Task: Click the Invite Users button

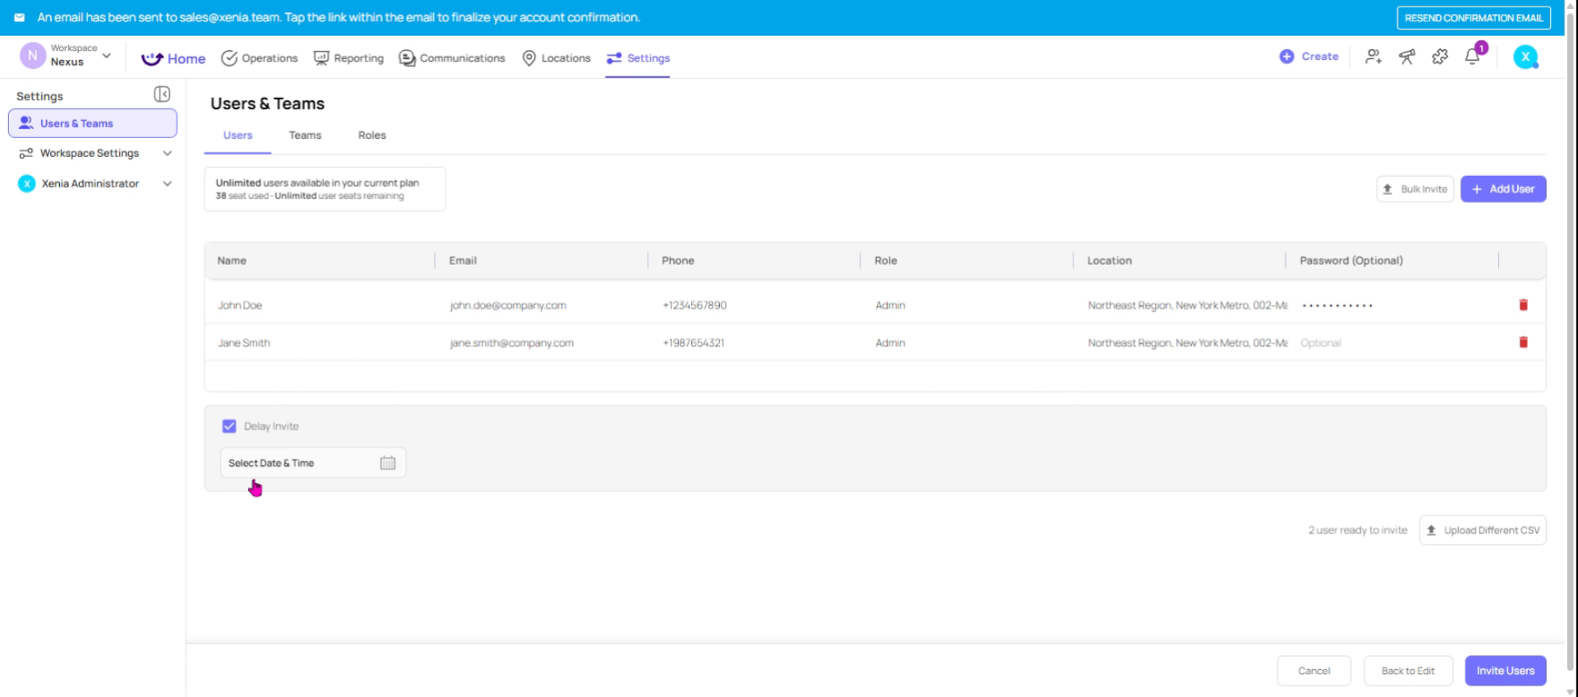Action: (x=1506, y=671)
